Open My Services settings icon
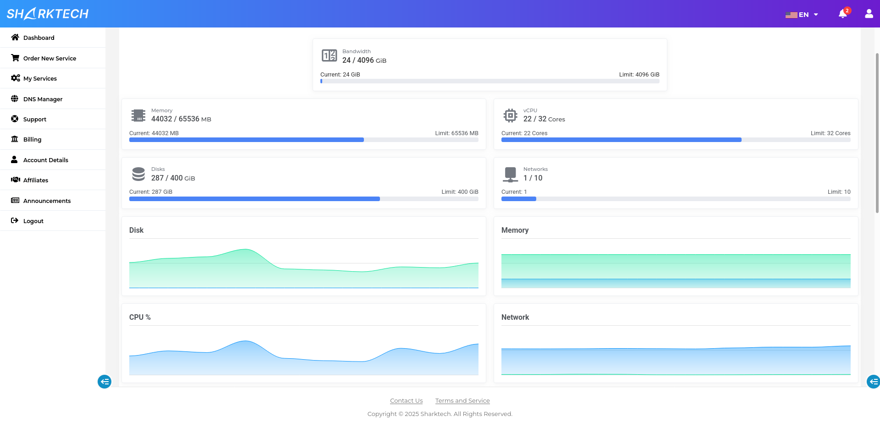 [15, 78]
